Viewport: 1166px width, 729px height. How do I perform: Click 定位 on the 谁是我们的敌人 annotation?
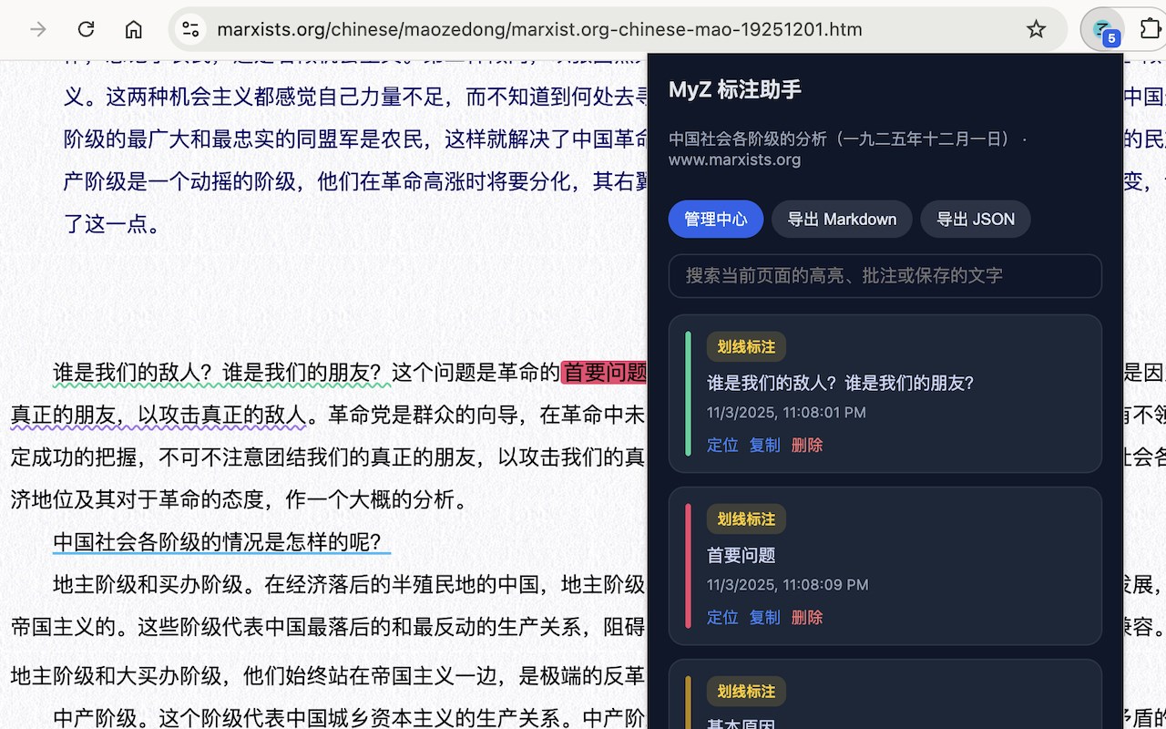tap(722, 445)
